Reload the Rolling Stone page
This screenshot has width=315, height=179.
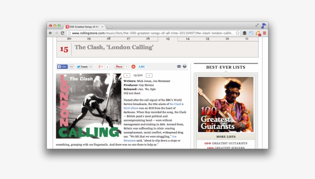click(62, 33)
